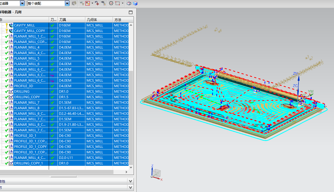This screenshot has width=334, height=192.
Task: Click the DRILLING_COPY_1 operation icon
Action: (11, 163)
